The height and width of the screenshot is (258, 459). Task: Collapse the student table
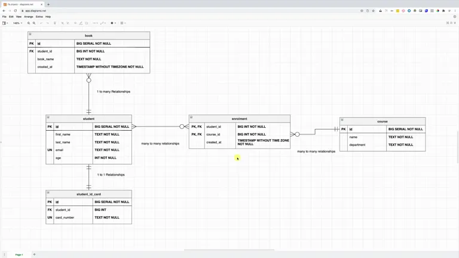coord(48,117)
